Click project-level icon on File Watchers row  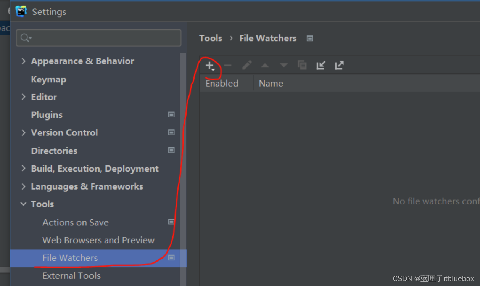171,258
